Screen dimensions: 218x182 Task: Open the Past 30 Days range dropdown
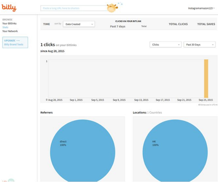(200, 45)
